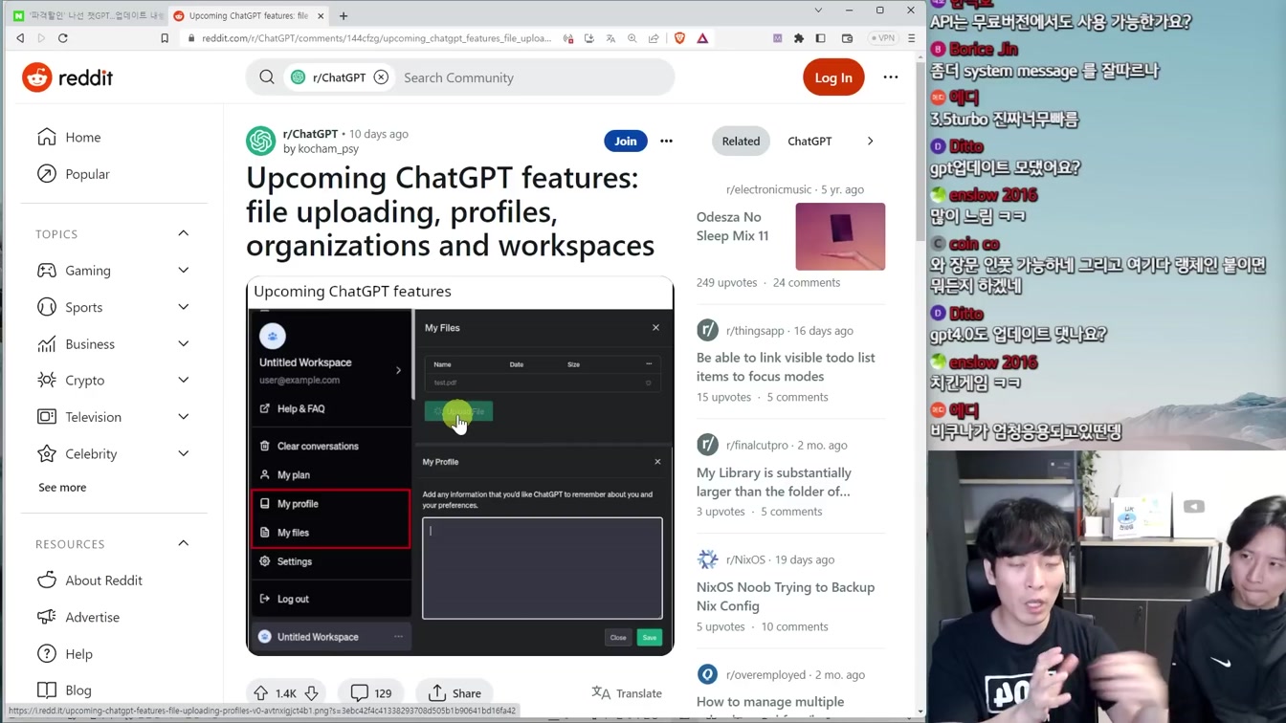1286x723 pixels.
Task: Click the Celebrity star icon
Action: pos(47,453)
